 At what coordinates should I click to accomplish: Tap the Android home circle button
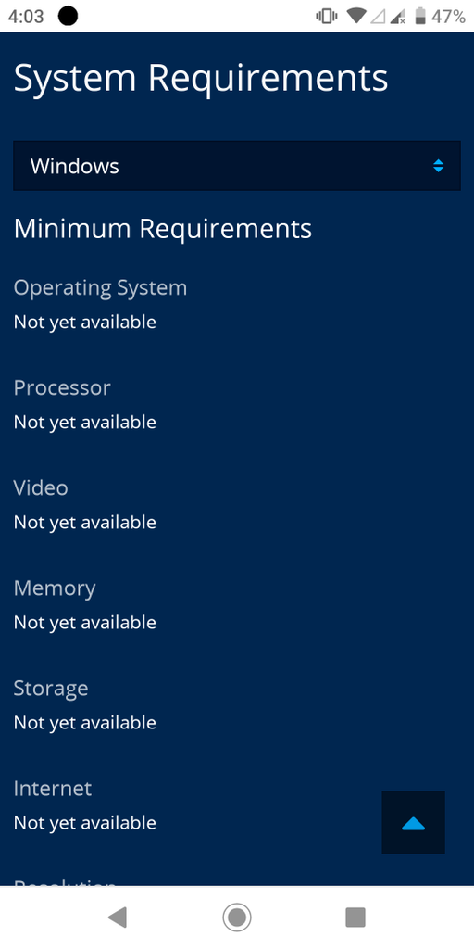pos(237,917)
